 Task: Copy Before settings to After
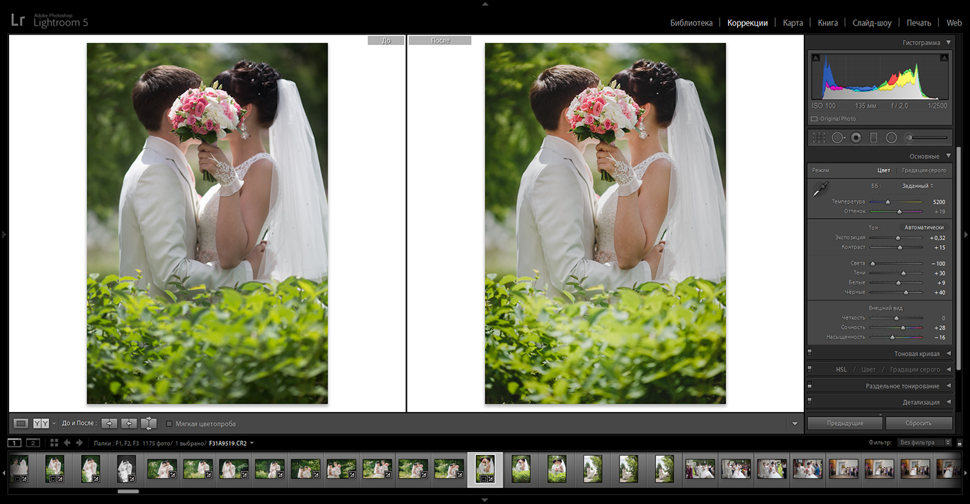(109, 424)
